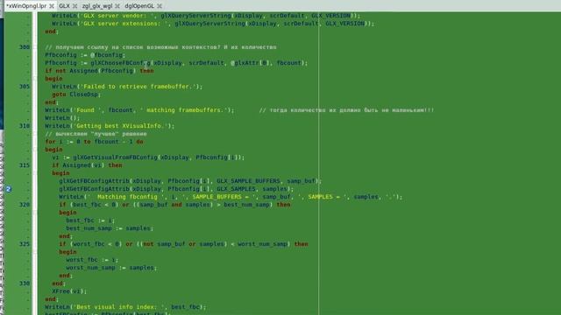Close the dglOpenGL tab with its X
561x315 pixels.
point(160,6)
